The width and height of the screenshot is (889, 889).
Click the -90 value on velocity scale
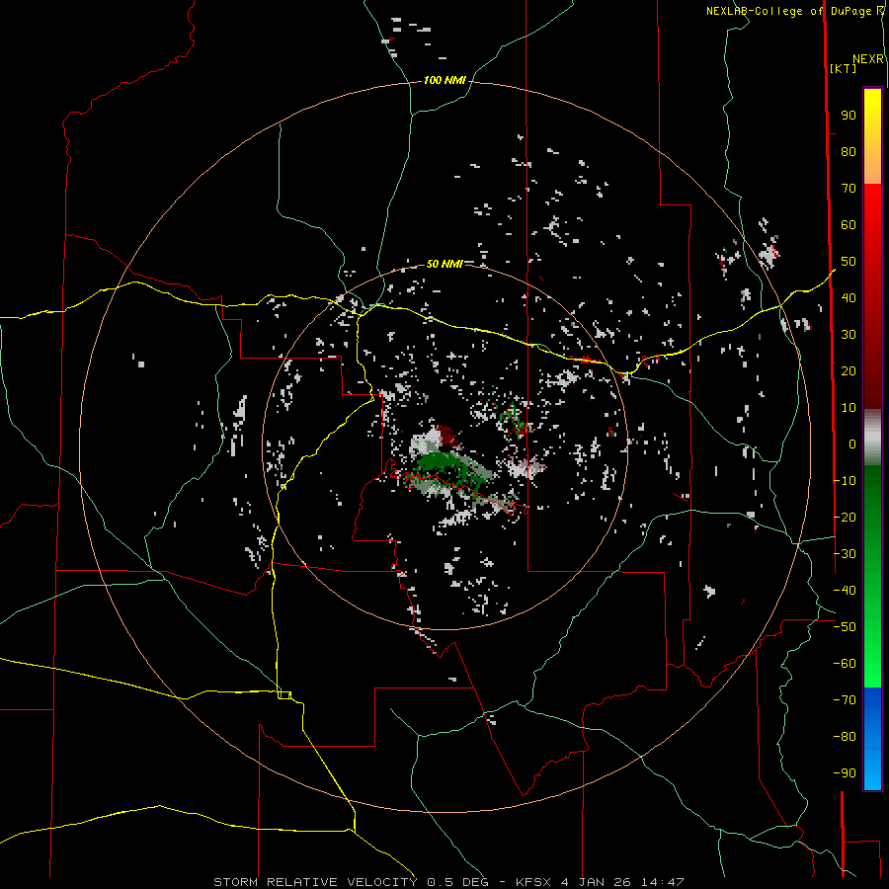[845, 773]
